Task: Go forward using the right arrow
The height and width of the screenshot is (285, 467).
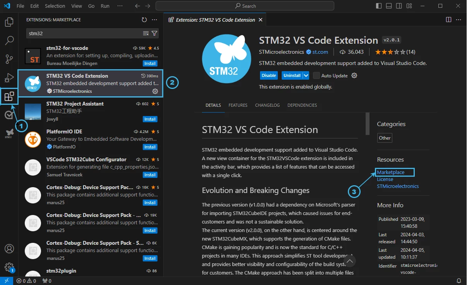Action: click(147, 6)
